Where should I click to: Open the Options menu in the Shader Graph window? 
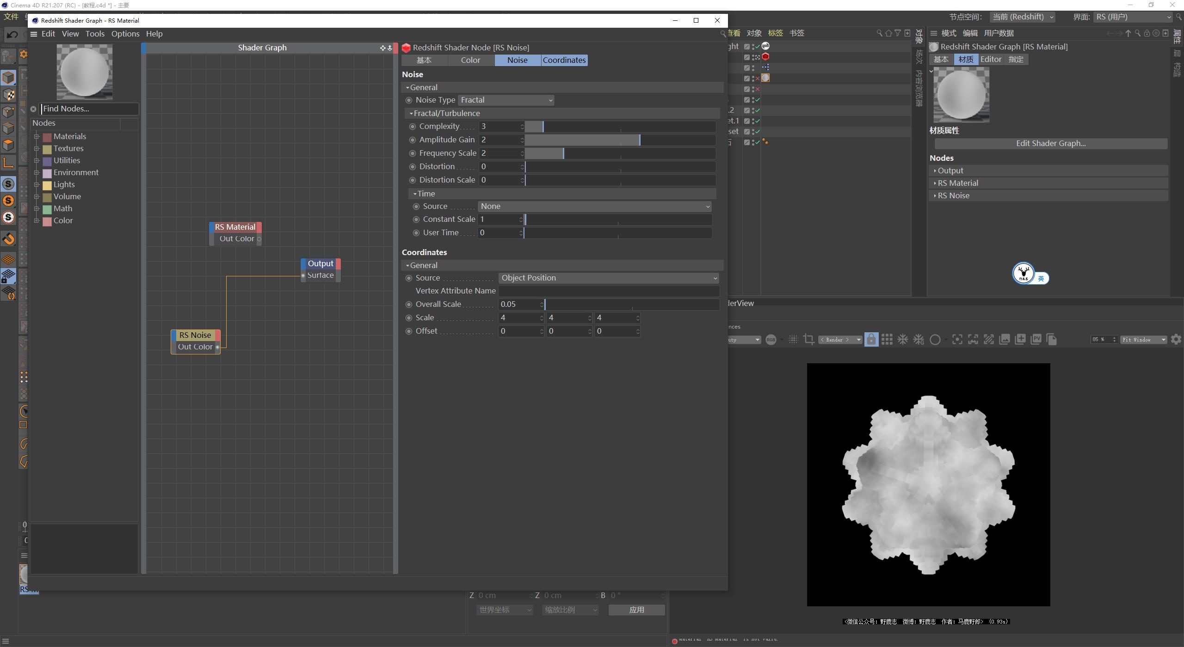coord(125,34)
